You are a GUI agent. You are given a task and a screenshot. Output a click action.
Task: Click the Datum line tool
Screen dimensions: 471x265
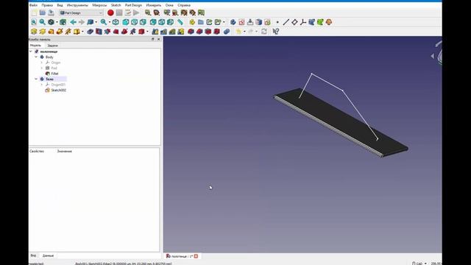click(x=286, y=22)
